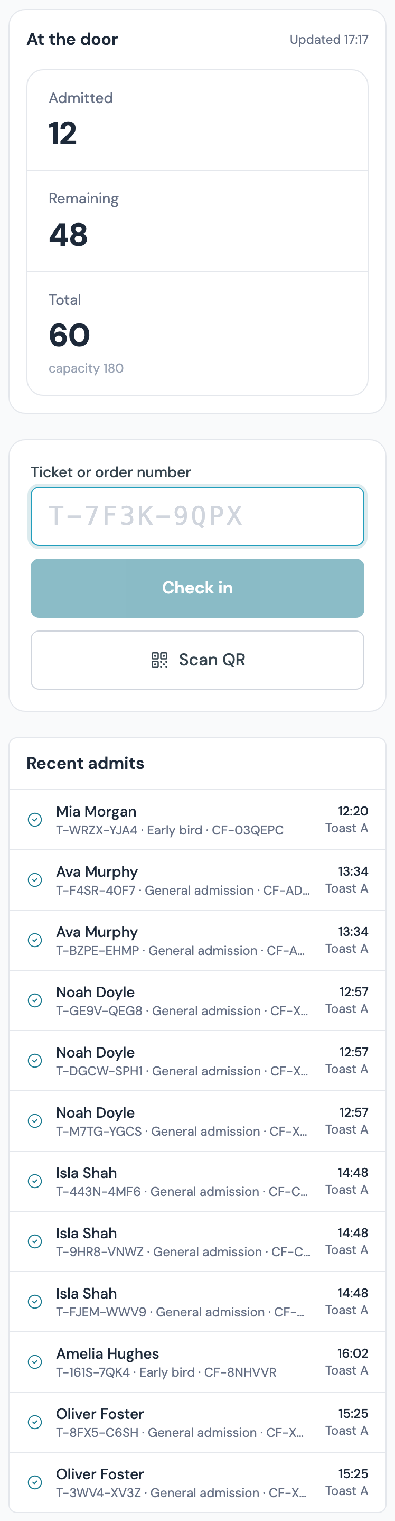Select Isla Shah ticket T-FJEM-WWV9 row
Image resolution: width=395 pixels, height=1521 pixels.
coord(197,1301)
